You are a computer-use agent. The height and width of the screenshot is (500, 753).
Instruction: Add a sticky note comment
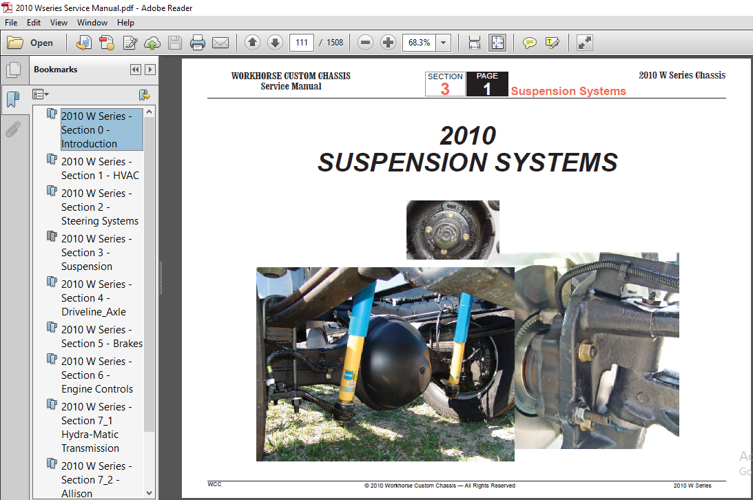click(530, 43)
